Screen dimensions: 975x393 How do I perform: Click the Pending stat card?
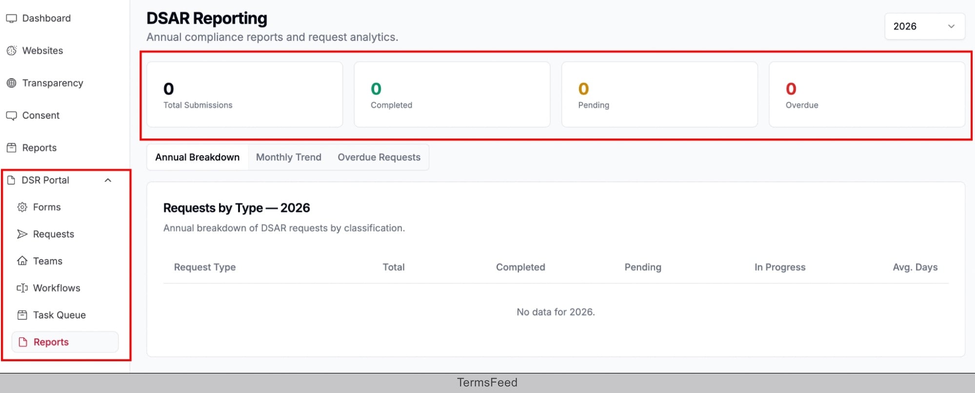tap(659, 95)
